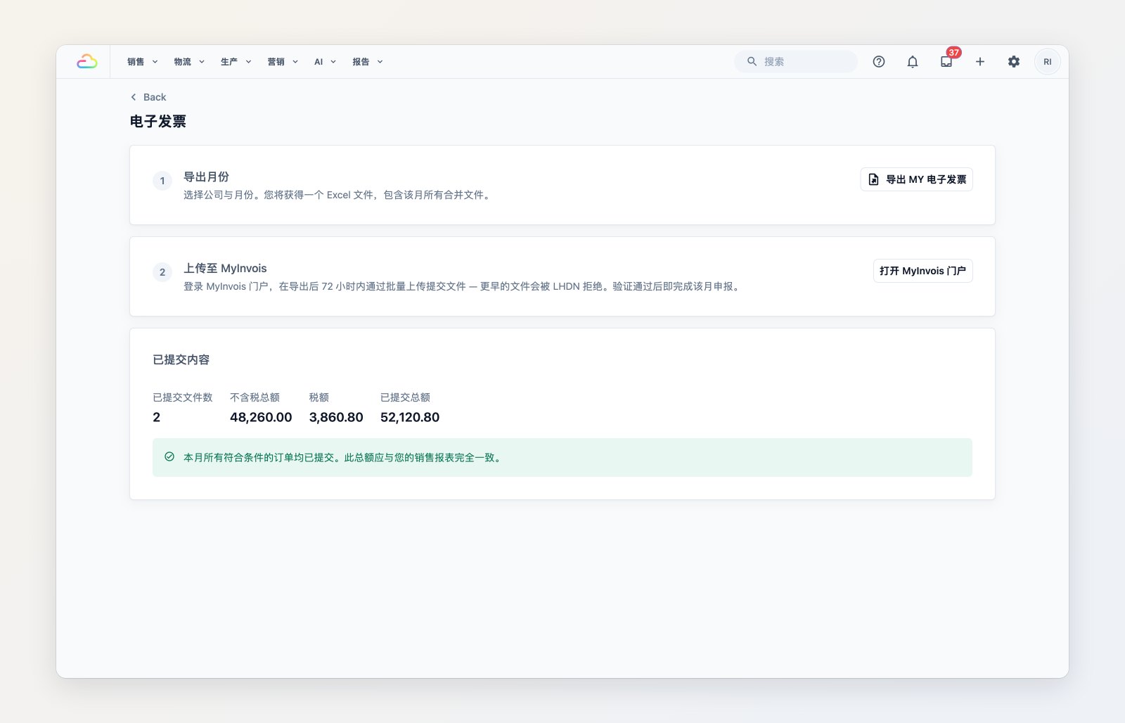The height and width of the screenshot is (723, 1125).
Task: Open the settings gear icon
Action: [x=1014, y=62]
